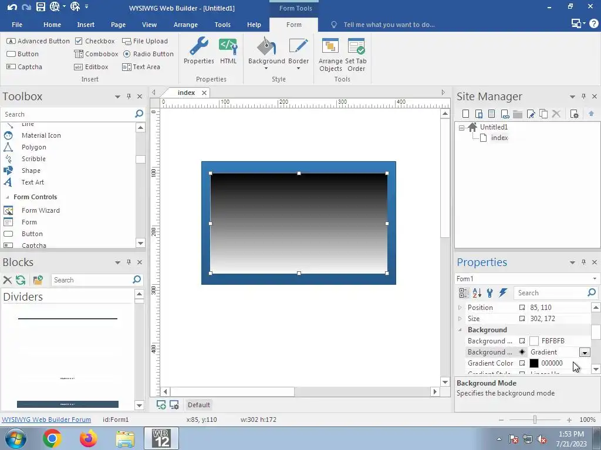Image resolution: width=601 pixels, height=450 pixels.
Task: Insert a Captcha from ribbon
Action: point(24,67)
